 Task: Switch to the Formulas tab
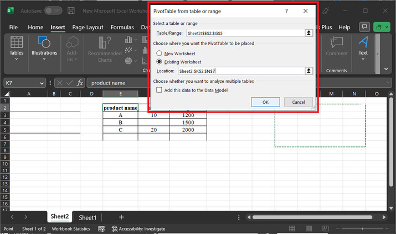click(x=122, y=27)
